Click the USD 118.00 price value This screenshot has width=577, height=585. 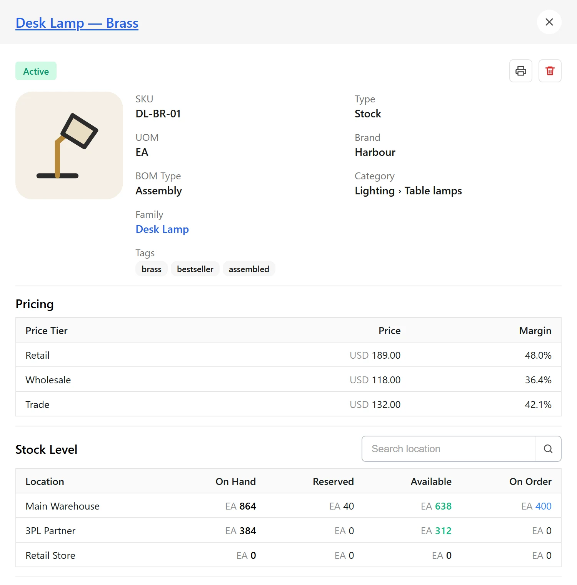[x=375, y=380]
